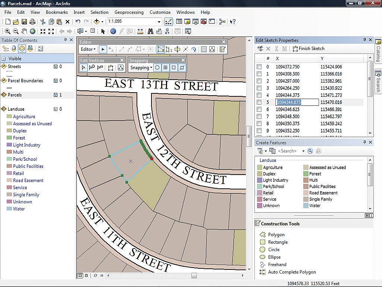Image resolution: width=382 pixels, height=287 pixels.
Task: Click the Finish Sketch button
Action: (308, 49)
